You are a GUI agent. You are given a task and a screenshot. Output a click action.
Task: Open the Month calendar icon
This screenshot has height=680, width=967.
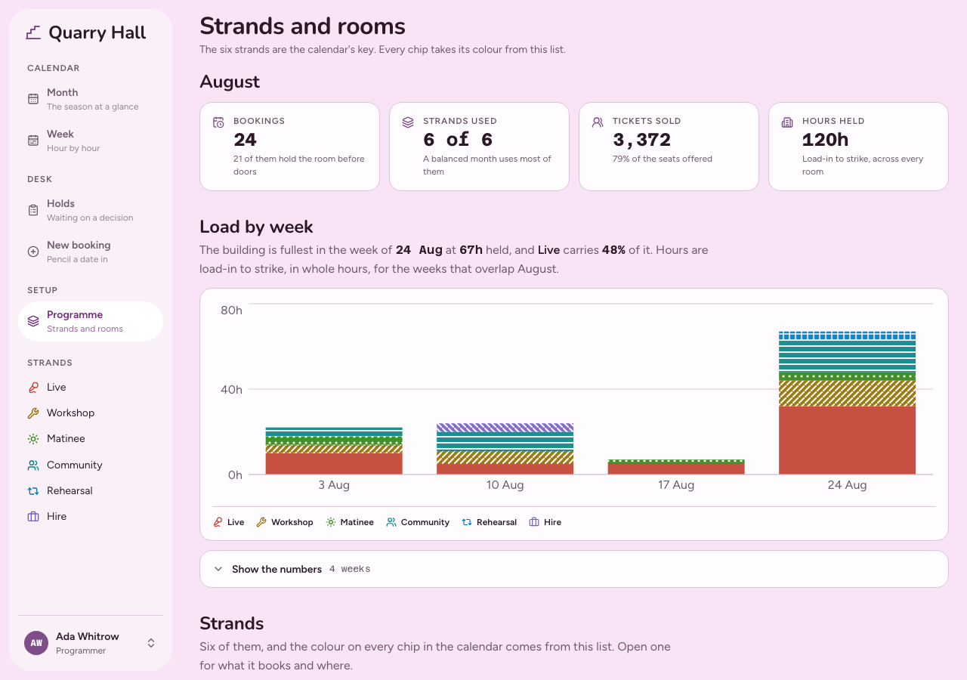(33, 99)
